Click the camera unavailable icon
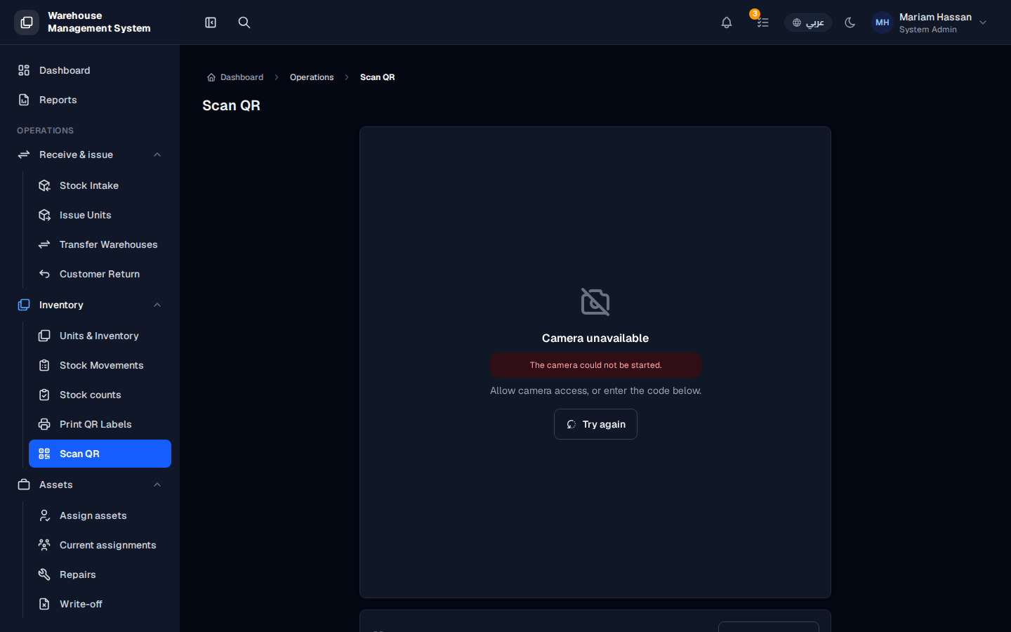 (595, 302)
